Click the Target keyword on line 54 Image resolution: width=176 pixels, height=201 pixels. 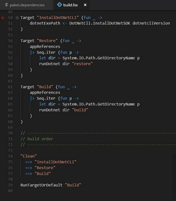(x=27, y=41)
